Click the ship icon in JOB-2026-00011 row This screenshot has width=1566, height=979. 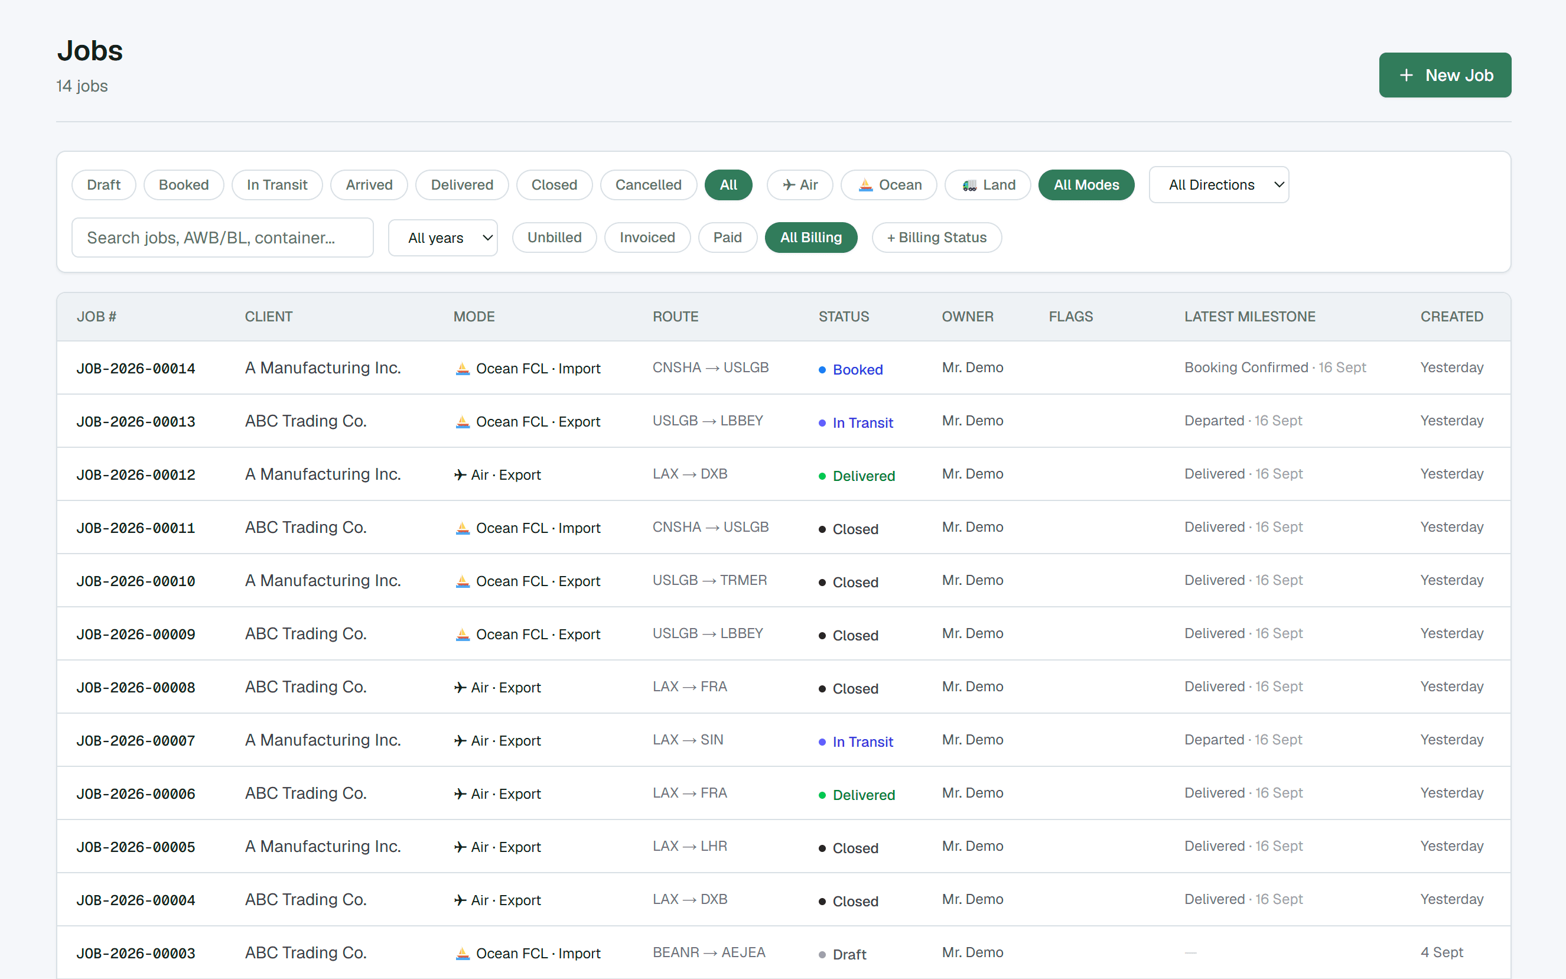pyautogui.click(x=462, y=528)
